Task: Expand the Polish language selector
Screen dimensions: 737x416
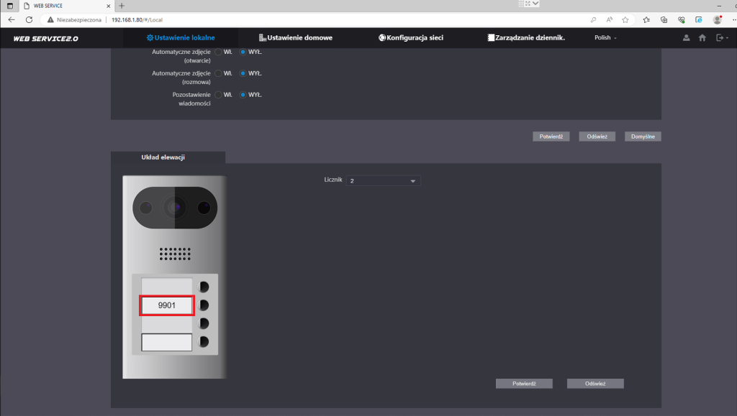Action: (605, 38)
